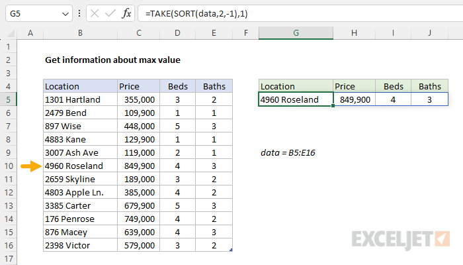Click the 'Beds' header in column D

point(177,86)
